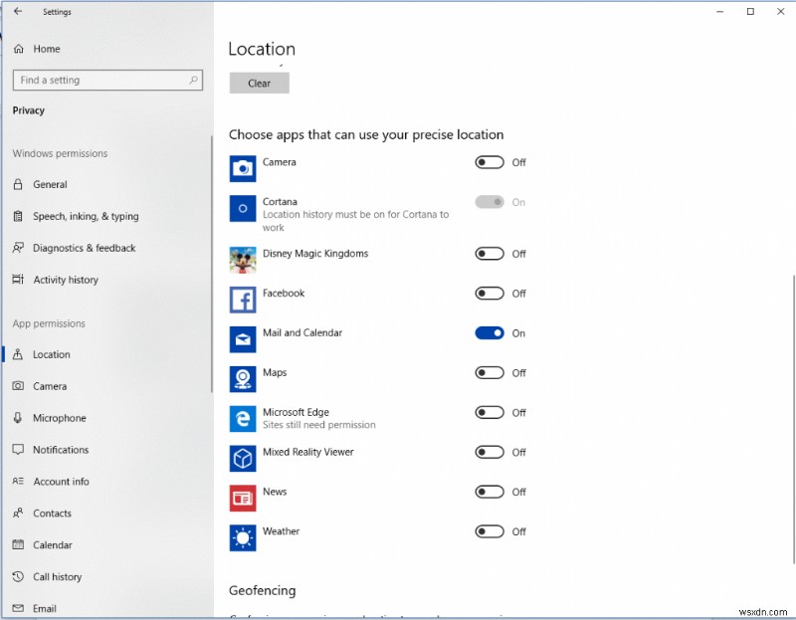
Task: Click the Clear button
Action: (259, 83)
